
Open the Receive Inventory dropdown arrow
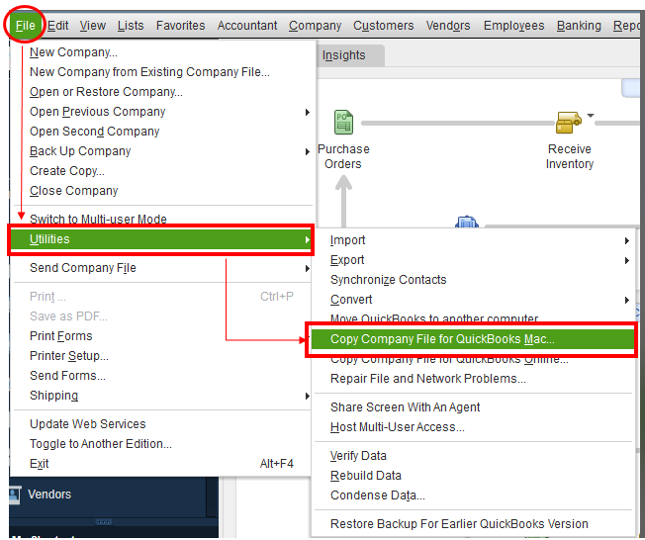pyautogui.click(x=591, y=116)
